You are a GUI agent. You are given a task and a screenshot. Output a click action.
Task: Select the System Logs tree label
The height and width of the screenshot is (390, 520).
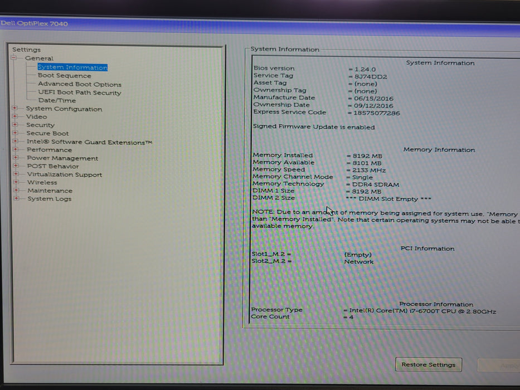[50, 199]
